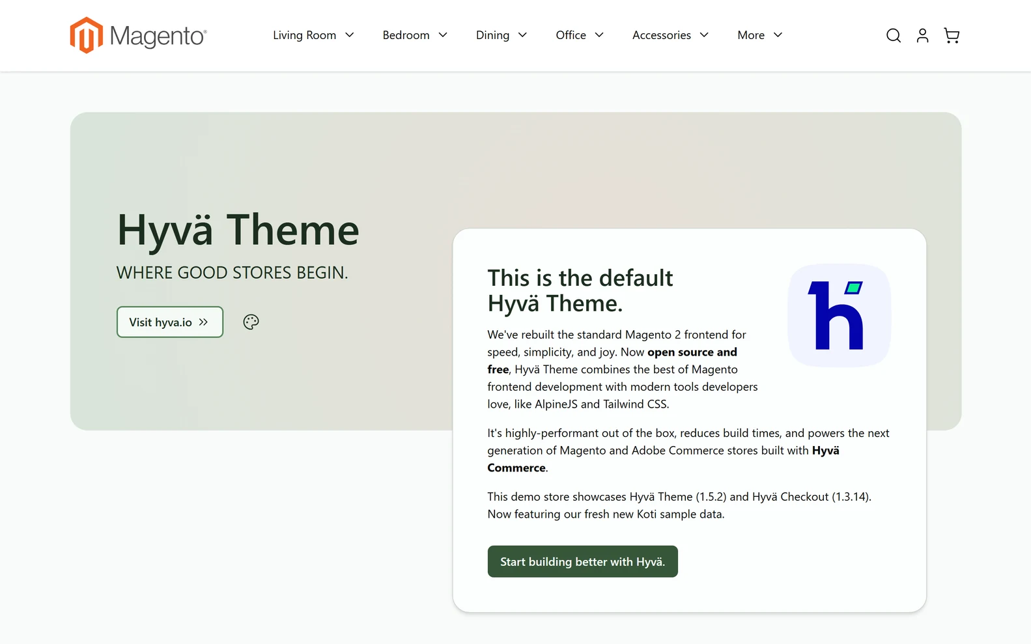Click the Hyvä logo image in the card
Viewport: 1031px width, 644px height.
pos(840,315)
